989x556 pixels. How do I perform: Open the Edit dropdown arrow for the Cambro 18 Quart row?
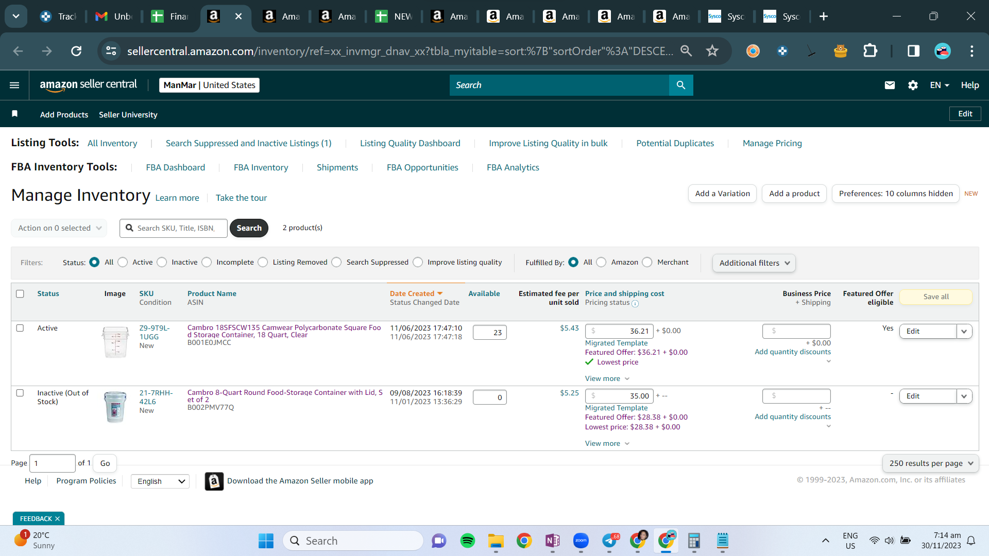(x=964, y=332)
